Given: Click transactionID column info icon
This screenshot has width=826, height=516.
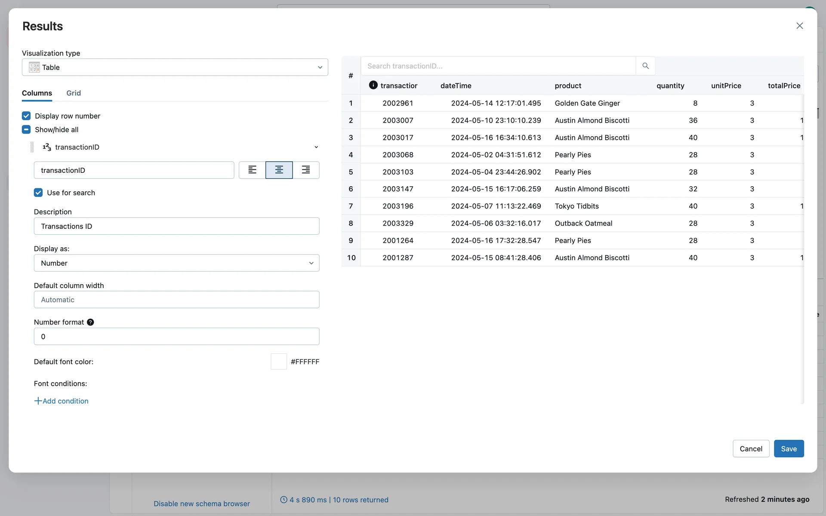Looking at the screenshot, I should pyautogui.click(x=373, y=85).
